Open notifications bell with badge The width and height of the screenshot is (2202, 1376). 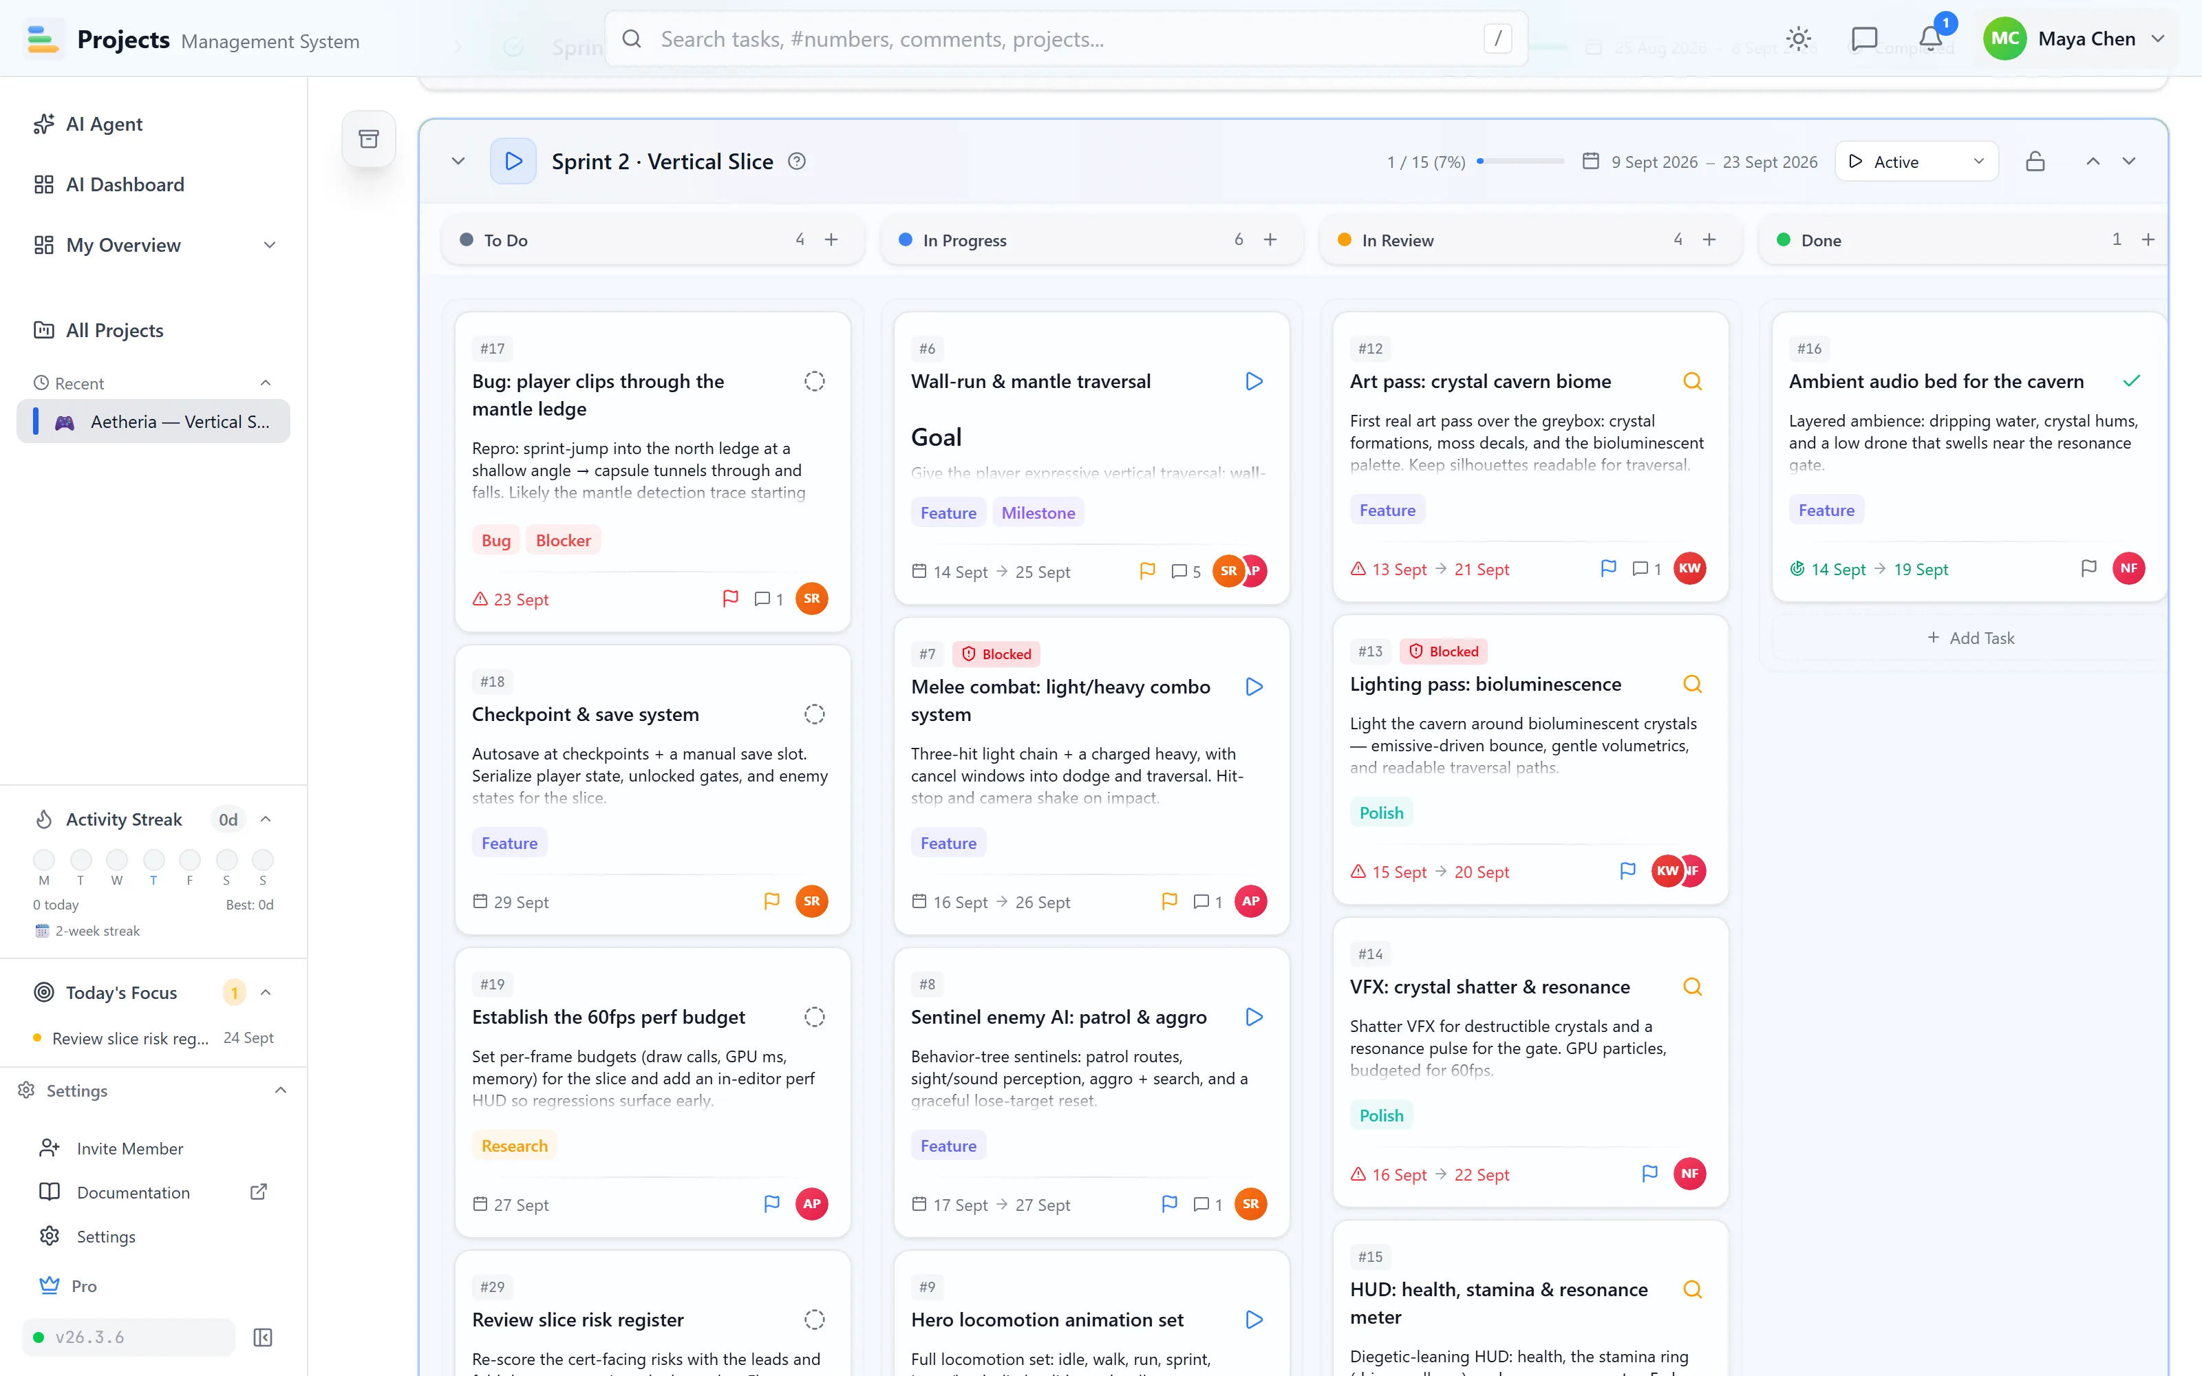pos(1931,39)
